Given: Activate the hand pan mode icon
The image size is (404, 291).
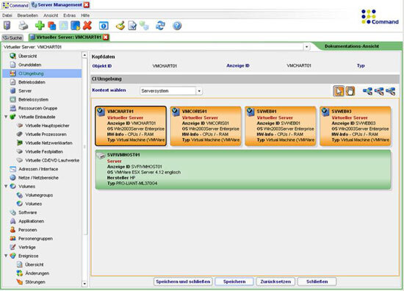Looking at the screenshot, I should 350,91.
